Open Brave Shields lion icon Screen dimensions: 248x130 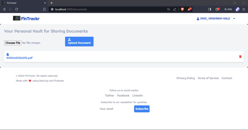(x=182, y=9)
